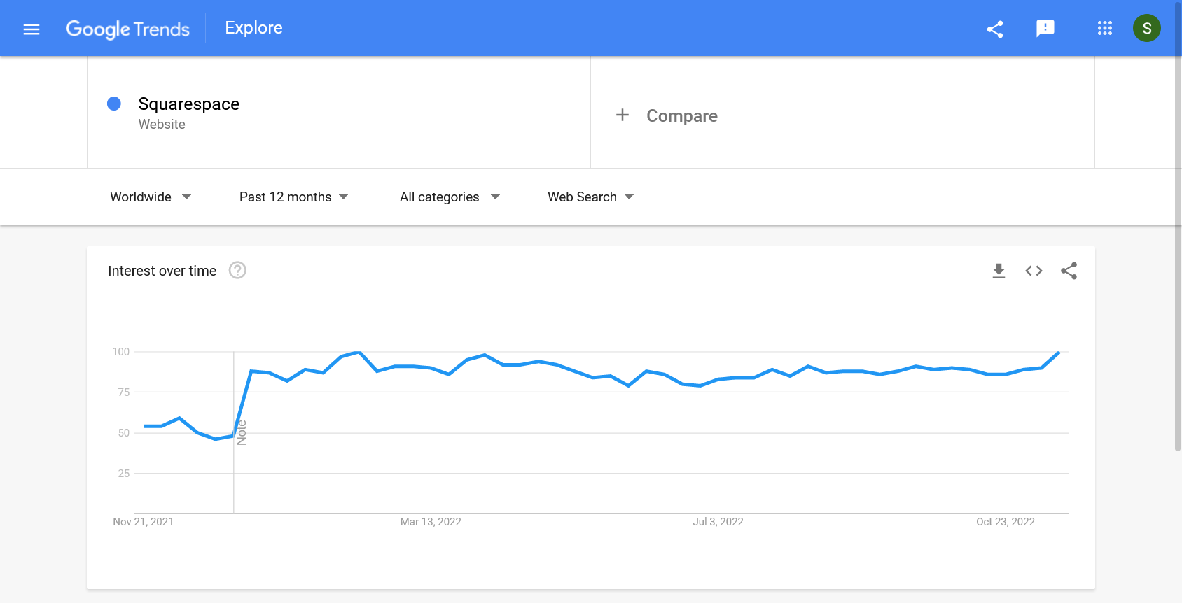The width and height of the screenshot is (1182, 603).
Task: Open the Google account avatar
Action: (x=1146, y=29)
